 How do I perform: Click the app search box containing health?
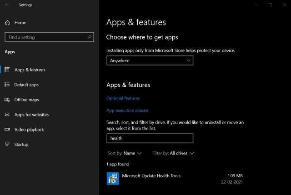tap(150, 138)
